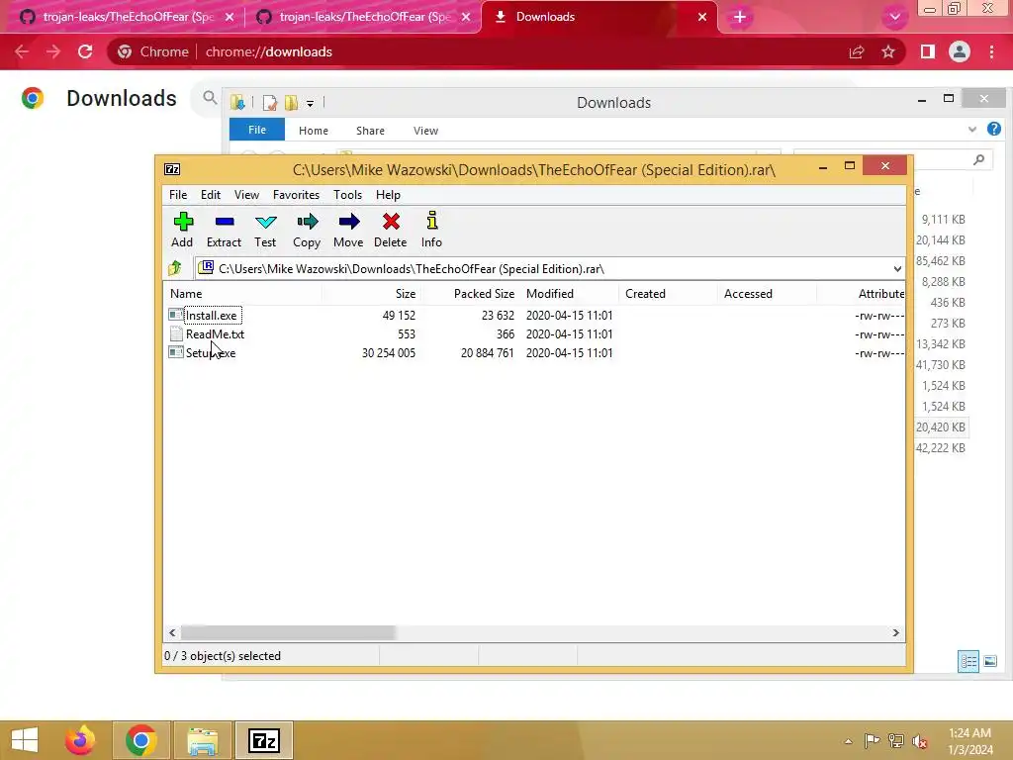Open 7-Zip File menu
This screenshot has height=760, width=1013.
(x=178, y=195)
